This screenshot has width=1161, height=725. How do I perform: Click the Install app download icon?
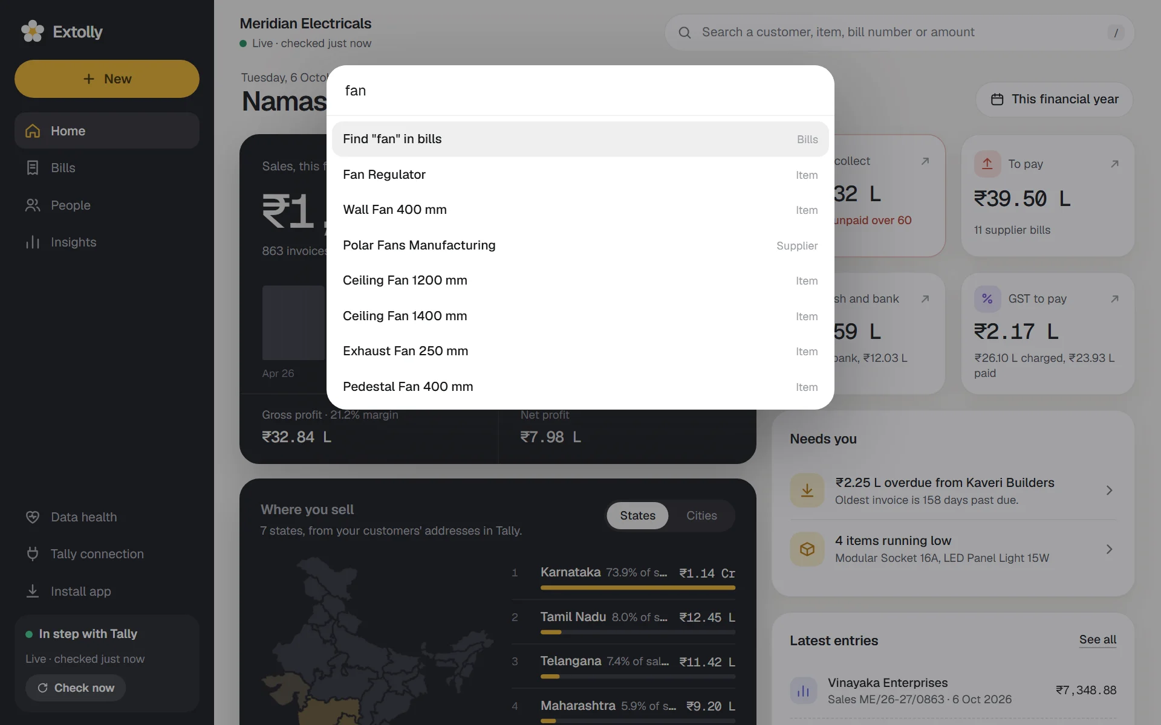point(33,591)
